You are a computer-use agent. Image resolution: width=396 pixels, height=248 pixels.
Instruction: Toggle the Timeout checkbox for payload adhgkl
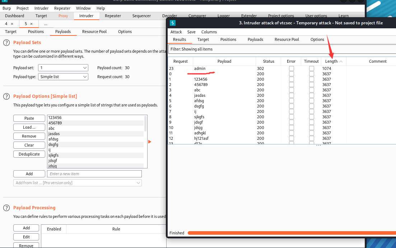(312, 133)
